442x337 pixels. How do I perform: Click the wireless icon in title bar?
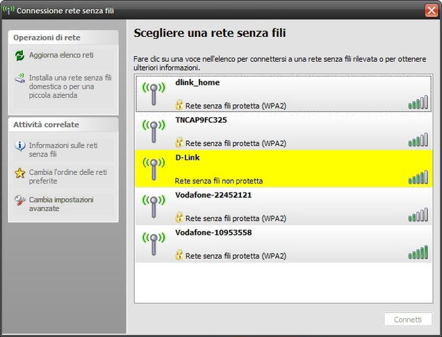pyautogui.click(x=8, y=10)
